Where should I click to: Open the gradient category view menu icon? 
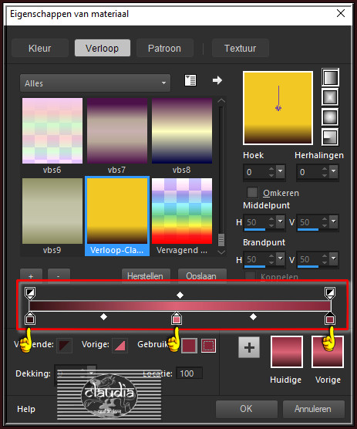[x=190, y=80]
